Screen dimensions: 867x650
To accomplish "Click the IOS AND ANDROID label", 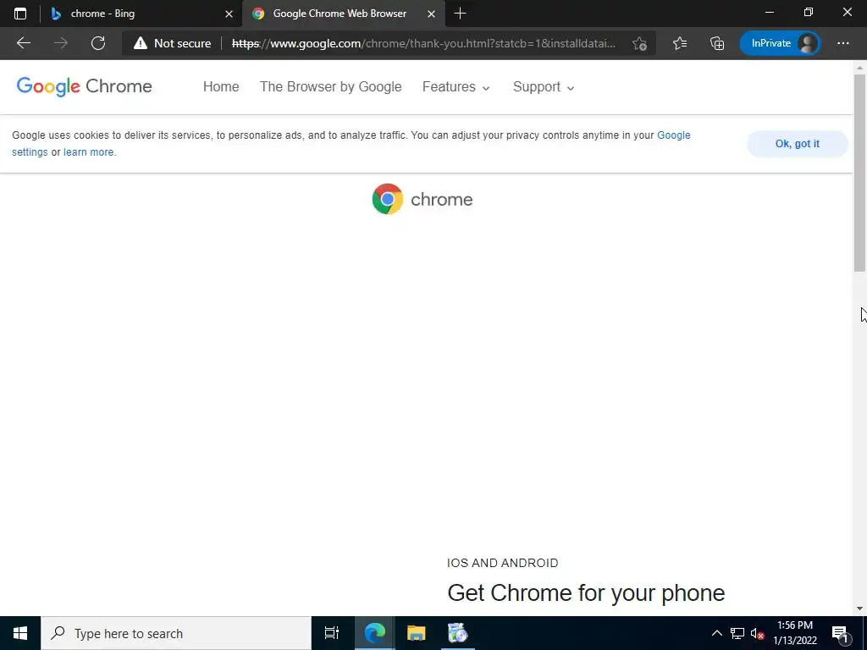I will (x=503, y=563).
